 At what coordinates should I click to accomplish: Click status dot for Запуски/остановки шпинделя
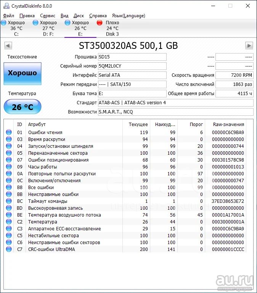click(x=9, y=146)
